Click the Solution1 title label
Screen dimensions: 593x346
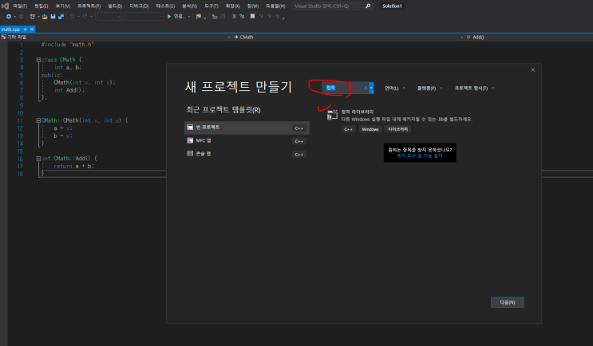click(392, 6)
